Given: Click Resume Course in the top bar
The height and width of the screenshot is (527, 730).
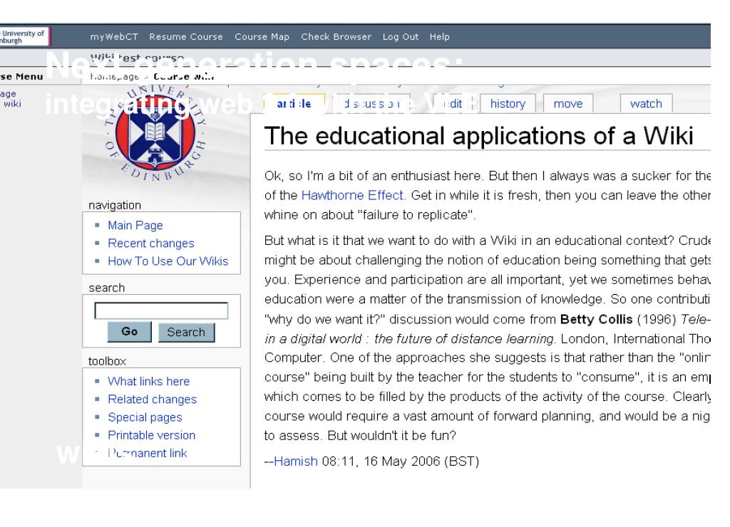Looking at the screenshot, I should (186, 37).
